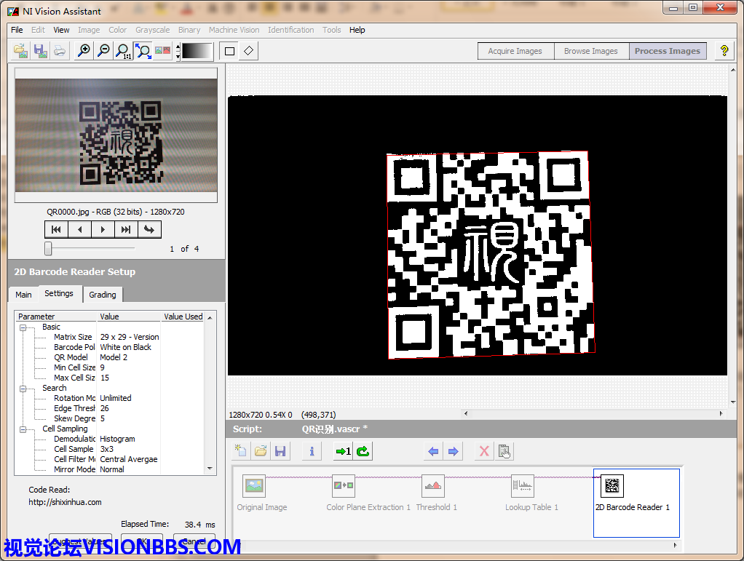This screenshot has width=744, height=561.
Task: Collapse the Cell Sampling parameter group
Action: click(23, 429)
